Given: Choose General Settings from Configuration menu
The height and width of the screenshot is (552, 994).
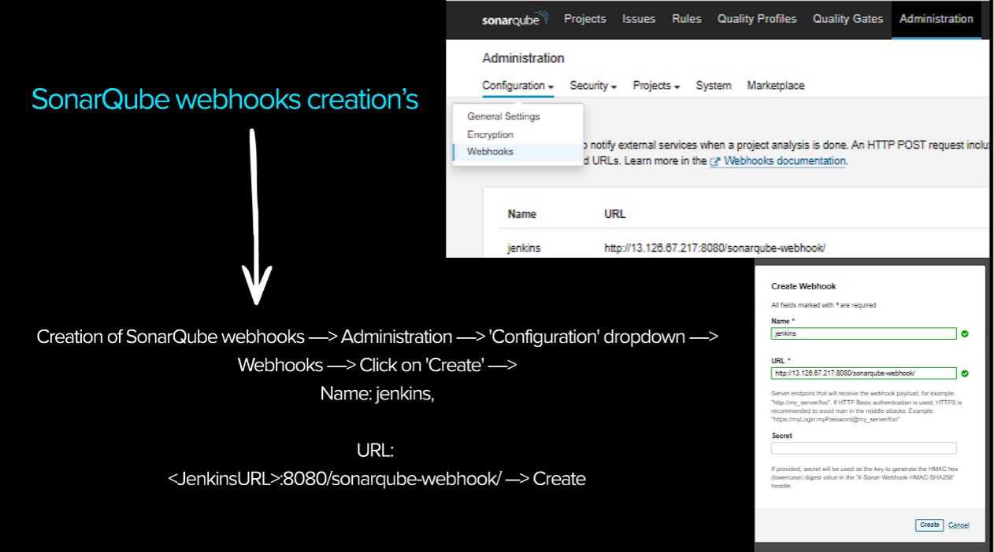Looking at the screenshot, I should click(503, 116).
